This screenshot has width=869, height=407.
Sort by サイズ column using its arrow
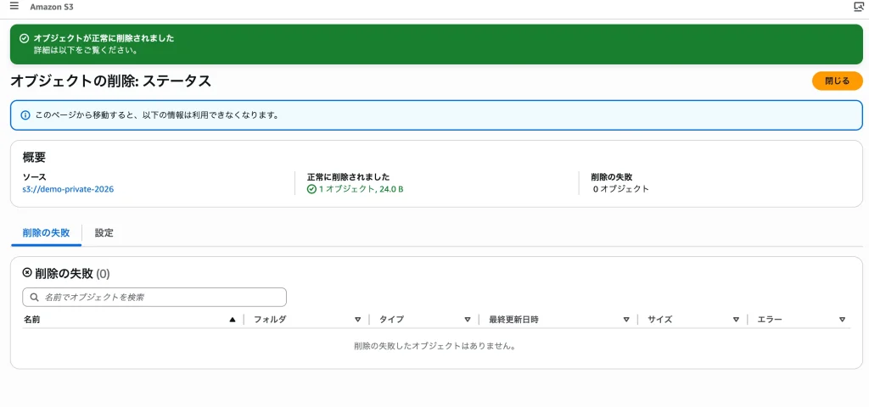(736, 320)
